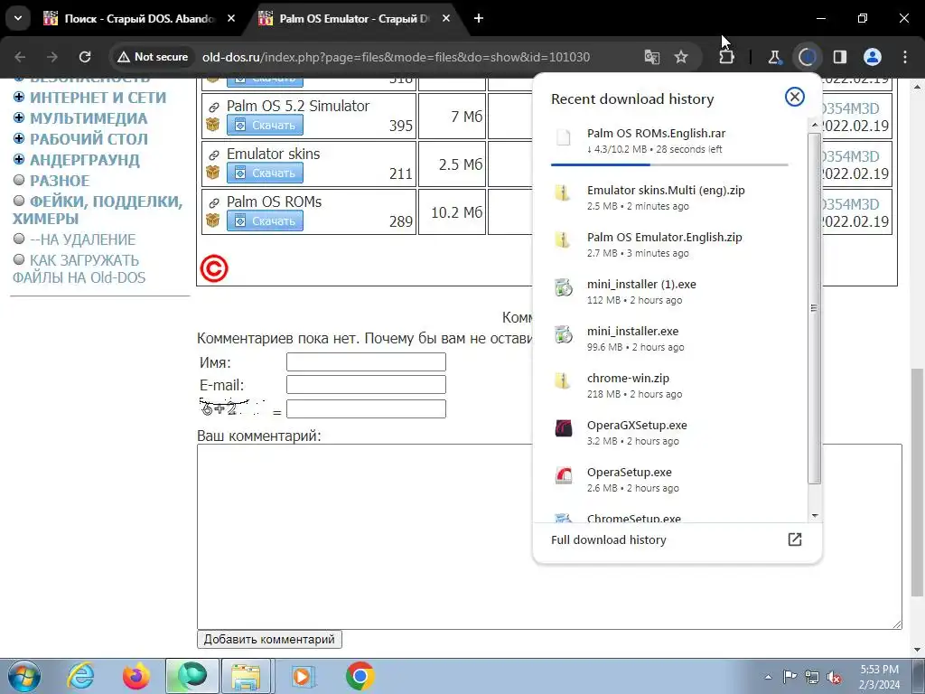This screenshot has width=925, height=694.
Task: Click the chrome-win.zip file icon
Action: tap(564, 381)
